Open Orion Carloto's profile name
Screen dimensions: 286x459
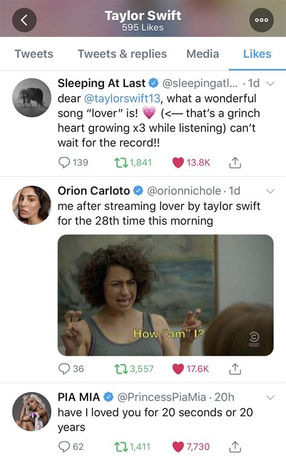pyautogui.click(x=94, y=191)
